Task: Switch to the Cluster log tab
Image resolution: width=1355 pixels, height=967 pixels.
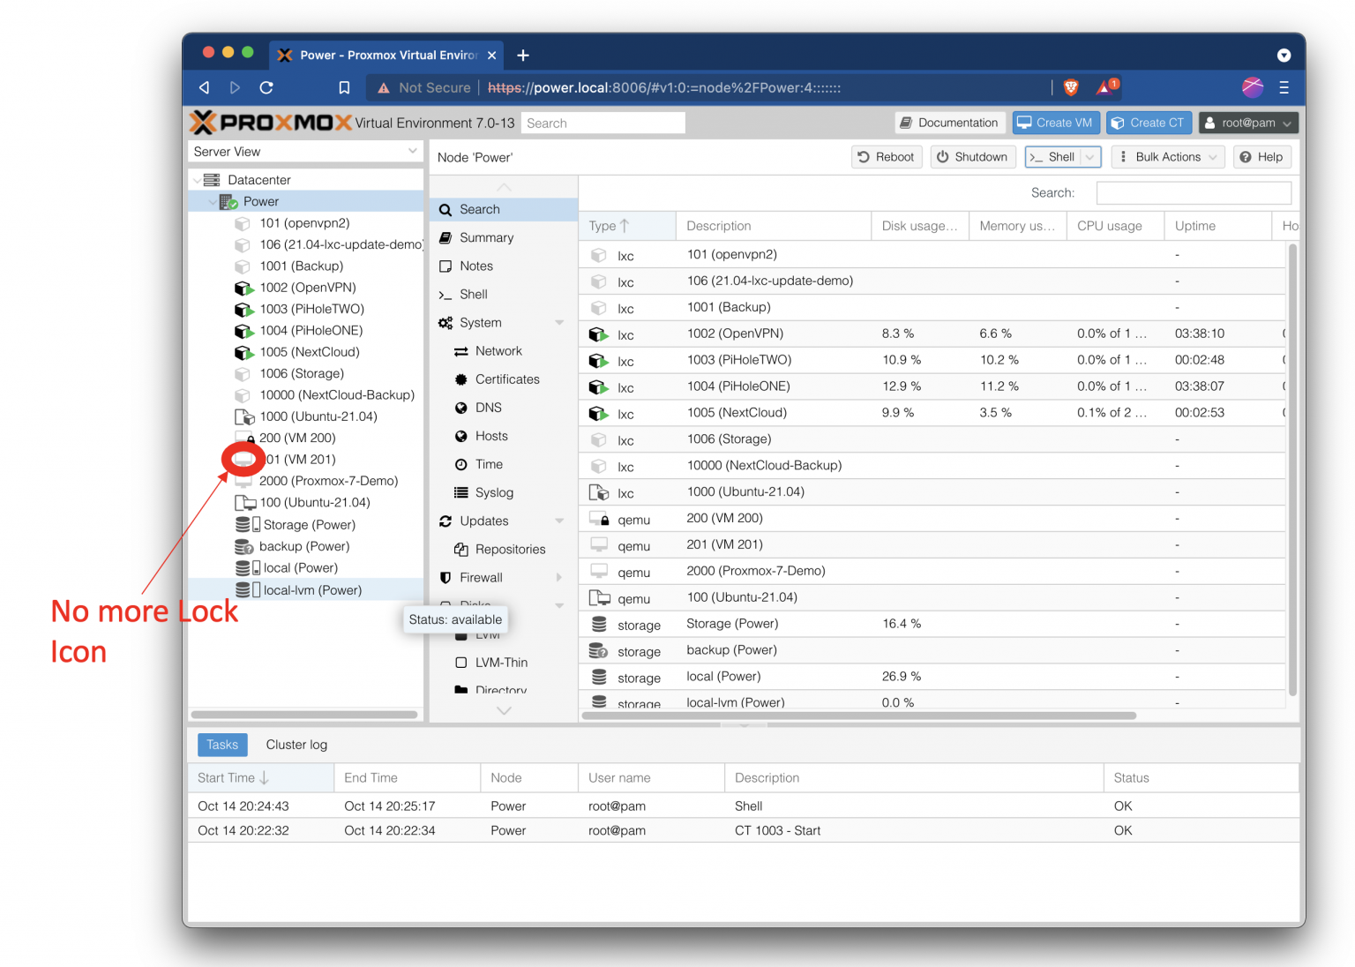Action: coord(296,744)
